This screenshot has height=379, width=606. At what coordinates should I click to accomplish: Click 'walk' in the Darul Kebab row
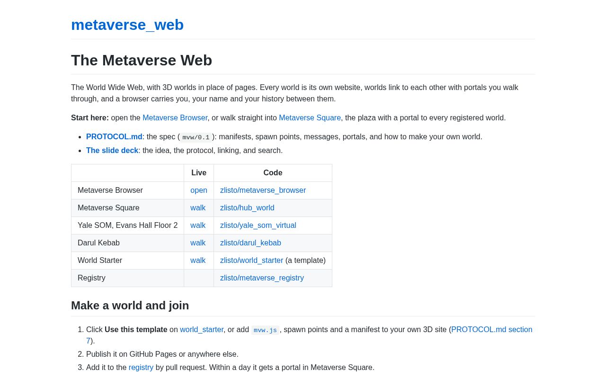pyautogui.click(x=198, y=243)
